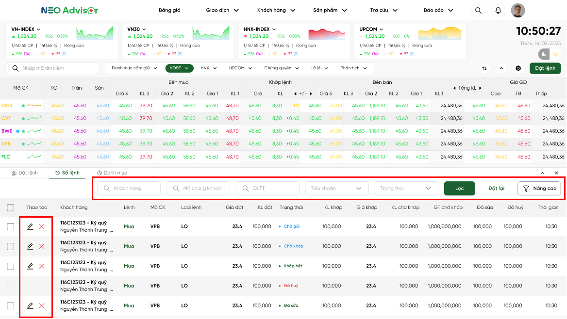Click the search magnifier icon in header

[x=478, y=10]
